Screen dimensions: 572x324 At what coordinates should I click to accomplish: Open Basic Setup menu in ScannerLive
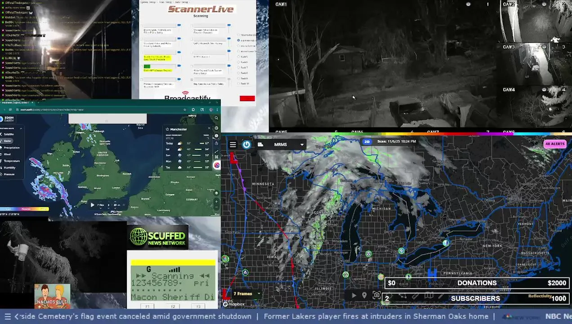[182, 2]
